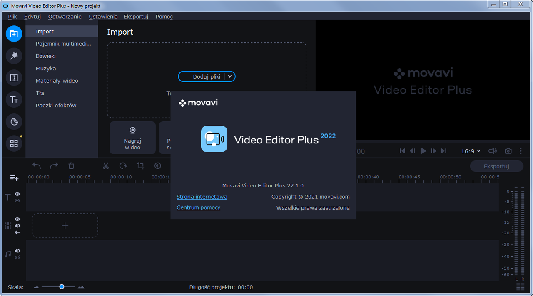533x296 pixels.
Task: Click the Skala zoom slider handle
Action: coord(62,286)
